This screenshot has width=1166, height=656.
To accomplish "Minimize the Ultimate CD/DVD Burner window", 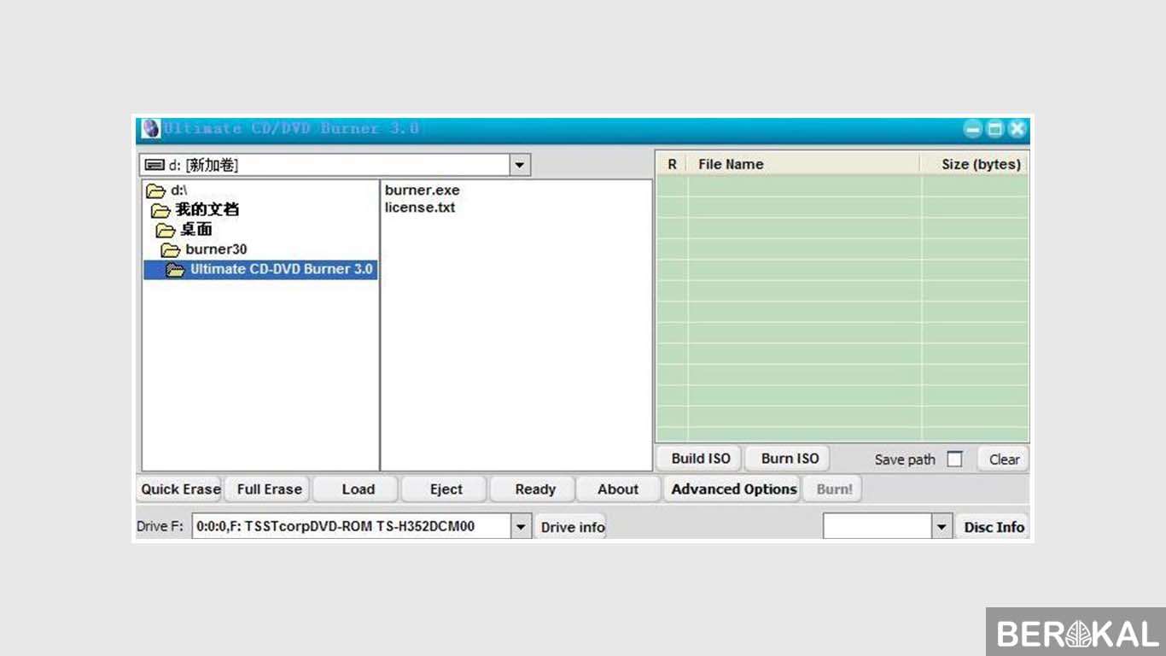I will tap(973, 129).
